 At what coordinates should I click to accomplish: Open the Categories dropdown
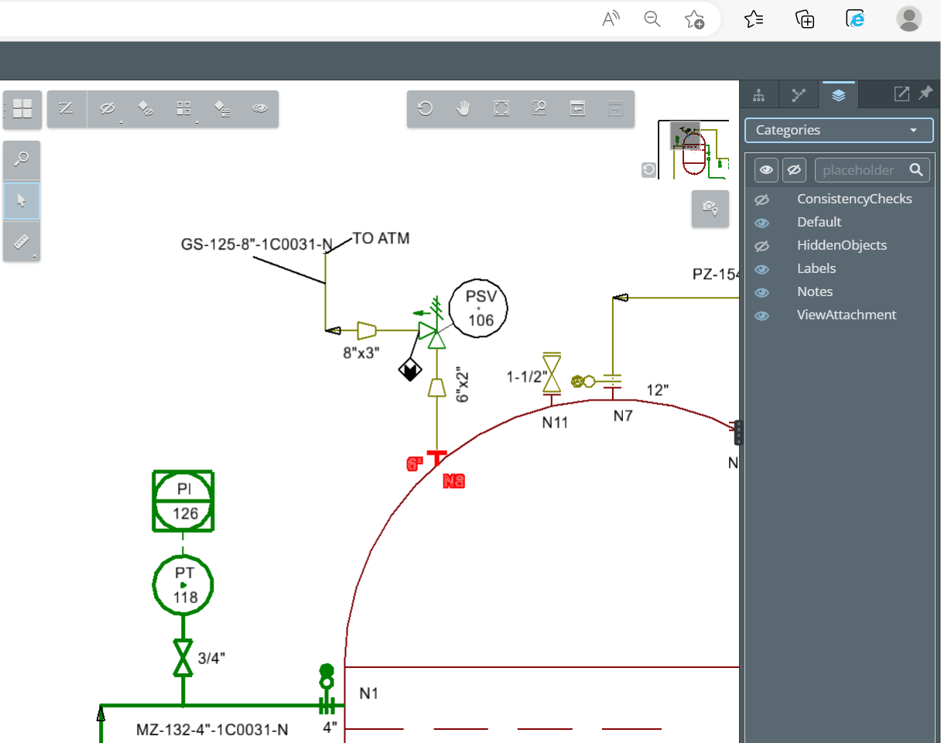[839, 130]
